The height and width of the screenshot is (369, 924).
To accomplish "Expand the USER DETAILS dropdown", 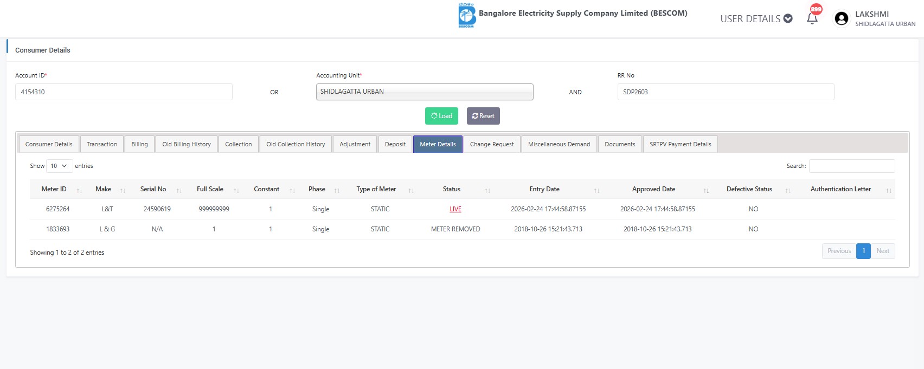I will click(x=756, y=19).
